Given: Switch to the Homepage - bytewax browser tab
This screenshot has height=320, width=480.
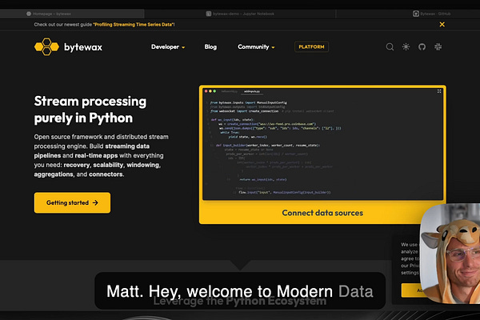Looking at the screenshot, I should point(72,14).
